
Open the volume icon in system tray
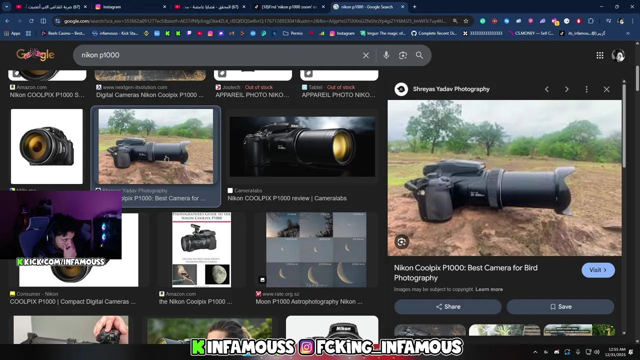click(596, 352)
